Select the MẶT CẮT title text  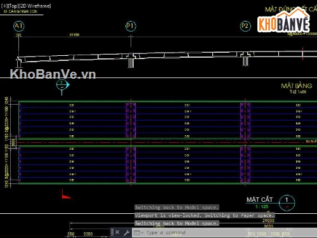pos(260,199)
